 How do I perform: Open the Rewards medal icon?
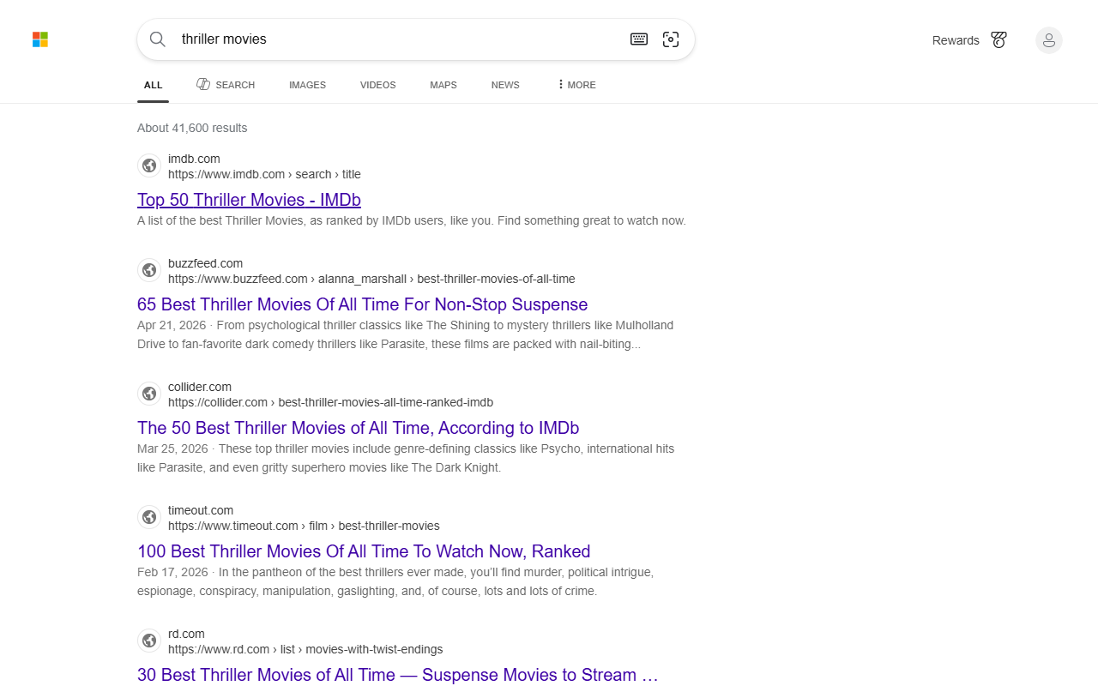pyautogui.click(x=998, y=39)
